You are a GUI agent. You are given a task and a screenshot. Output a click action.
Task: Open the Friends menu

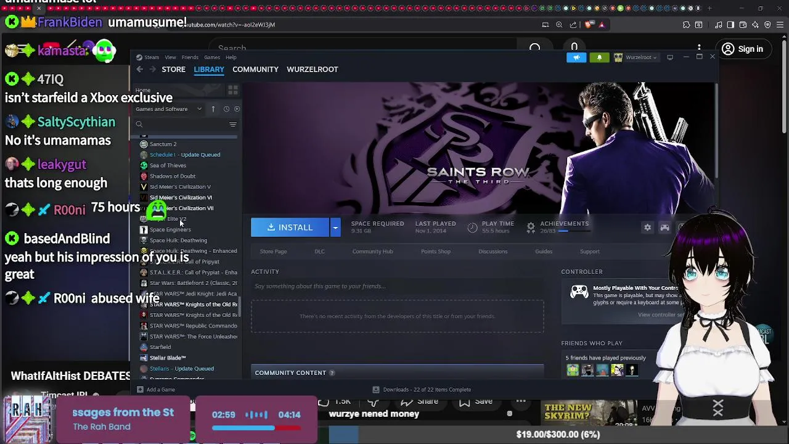(x=190, y=57)
